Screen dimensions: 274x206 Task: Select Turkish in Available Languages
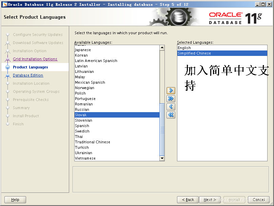pos(117,147)
